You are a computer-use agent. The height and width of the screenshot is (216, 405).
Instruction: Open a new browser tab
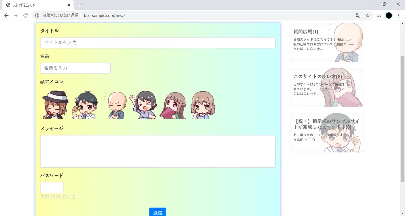click(80, 5)
